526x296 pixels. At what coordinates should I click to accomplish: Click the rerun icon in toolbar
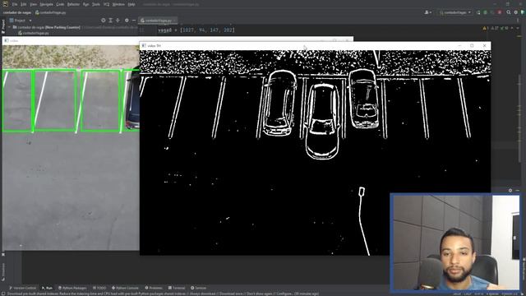[478, 12]
